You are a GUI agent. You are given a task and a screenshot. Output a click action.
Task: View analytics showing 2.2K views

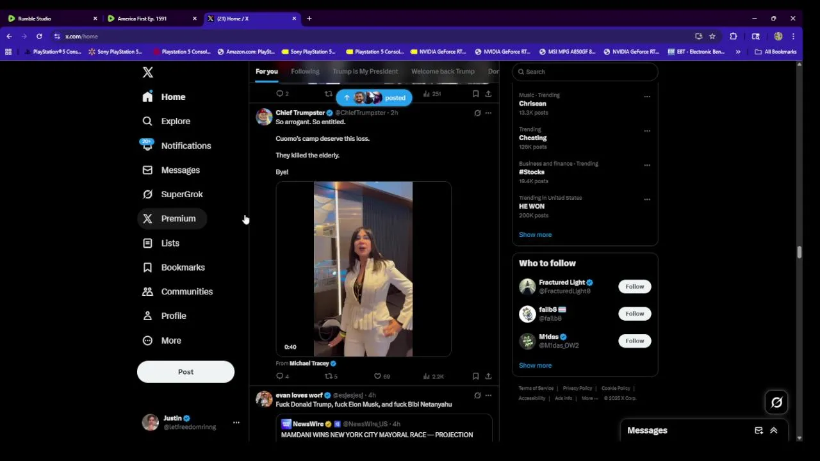(x=434, y=376)
